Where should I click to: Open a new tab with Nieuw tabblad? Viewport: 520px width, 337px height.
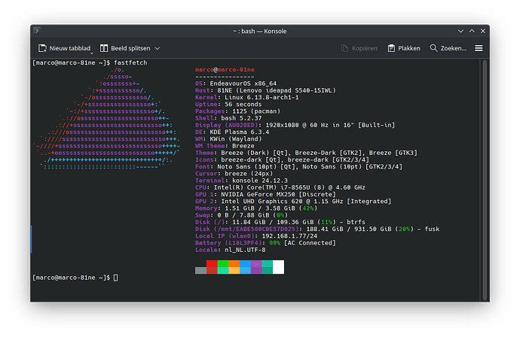64,48
